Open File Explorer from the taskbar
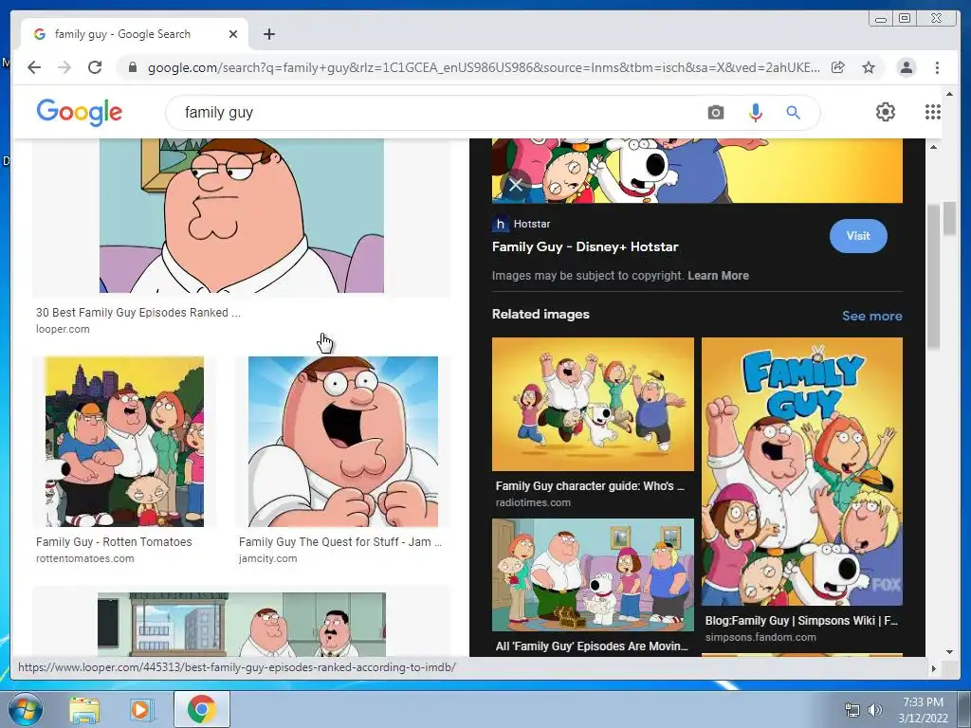Viewport: 971px width, 728px height. (84, 710)
